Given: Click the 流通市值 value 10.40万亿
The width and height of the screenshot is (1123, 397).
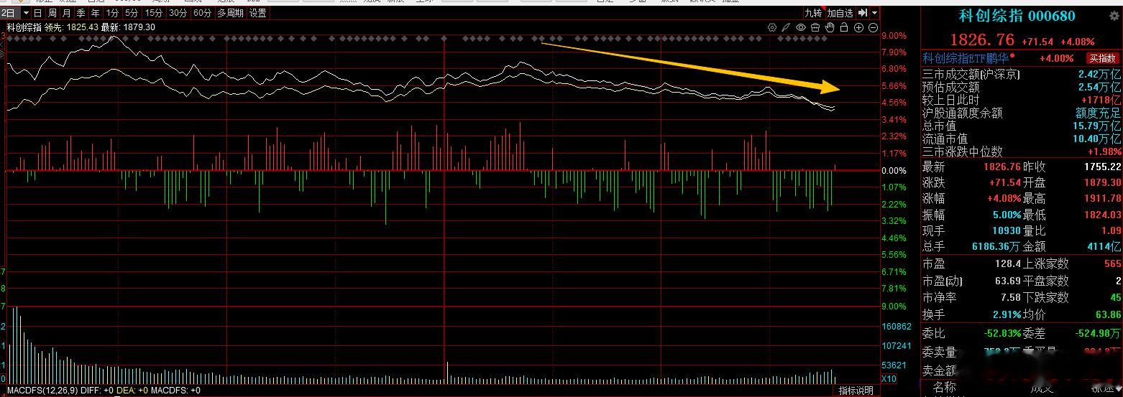Looking at the screenshot, I should (1096, 139).
